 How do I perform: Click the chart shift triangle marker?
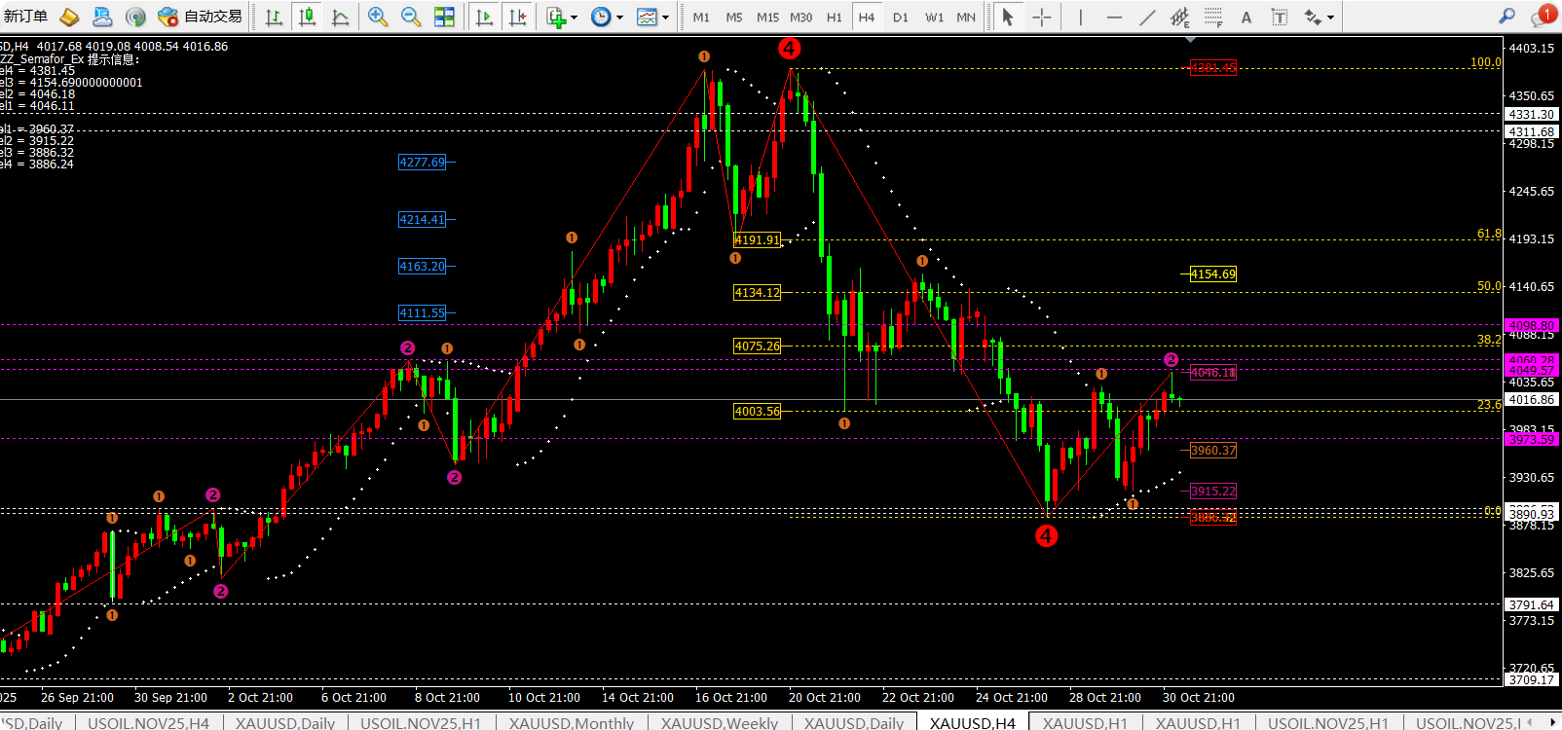(x=1190, y=40)
